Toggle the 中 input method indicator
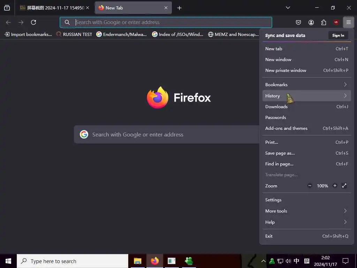This screenshot has width=357, height=268. (296, 261)
